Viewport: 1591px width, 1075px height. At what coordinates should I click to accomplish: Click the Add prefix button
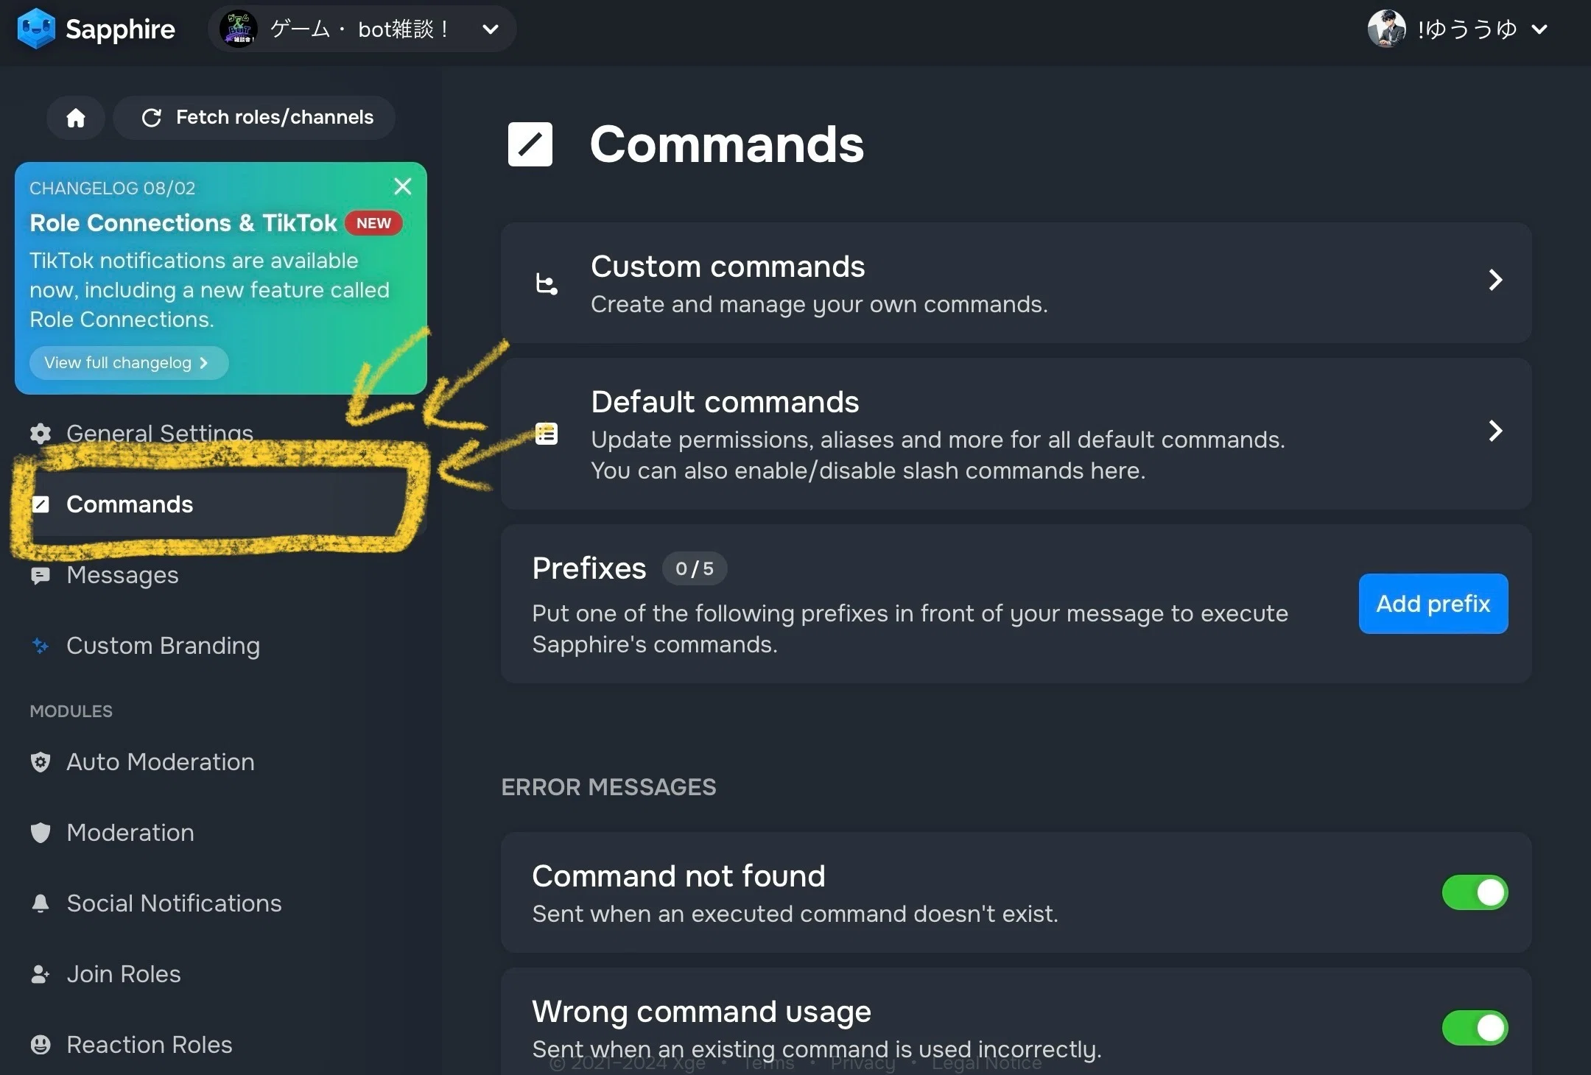pos(1433,604)
